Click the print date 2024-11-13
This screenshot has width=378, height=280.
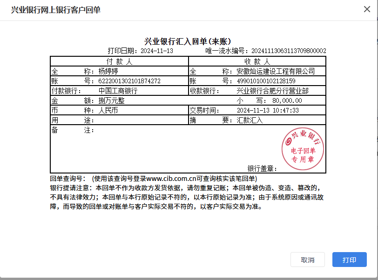(x=157, y=51)
